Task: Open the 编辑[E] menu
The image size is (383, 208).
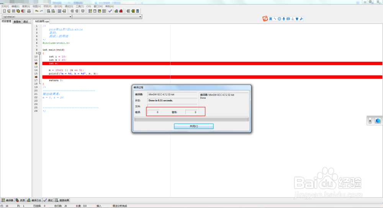Action: pyautogui.click(x=15, y=7)
